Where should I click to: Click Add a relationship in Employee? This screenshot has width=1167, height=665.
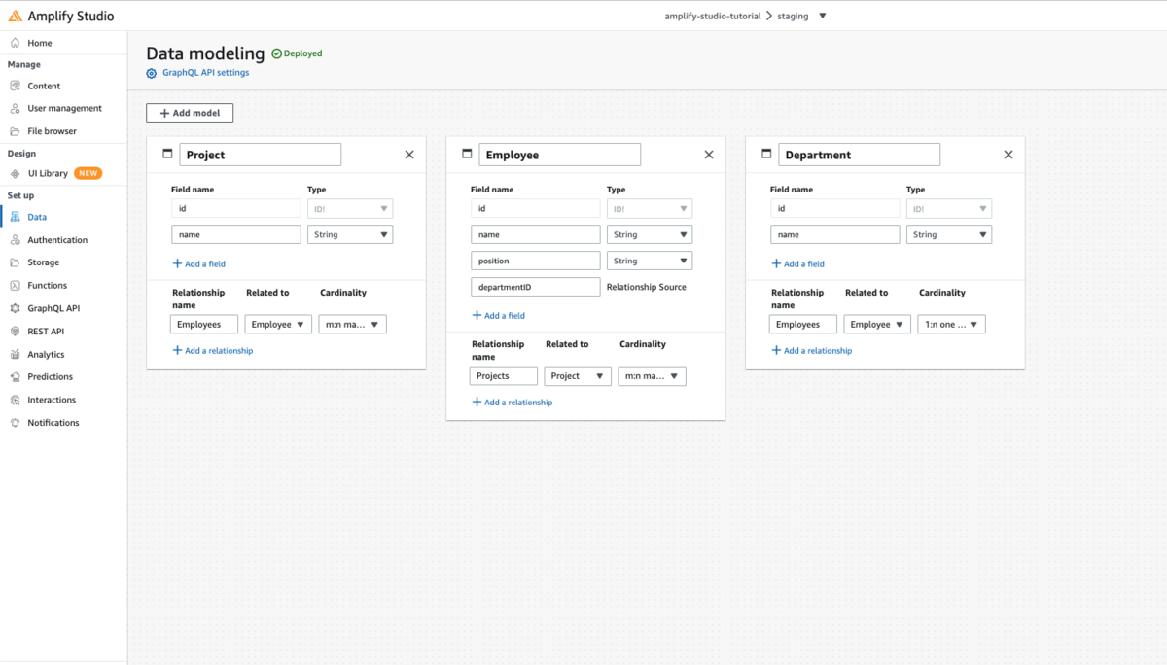coord(513,402)
